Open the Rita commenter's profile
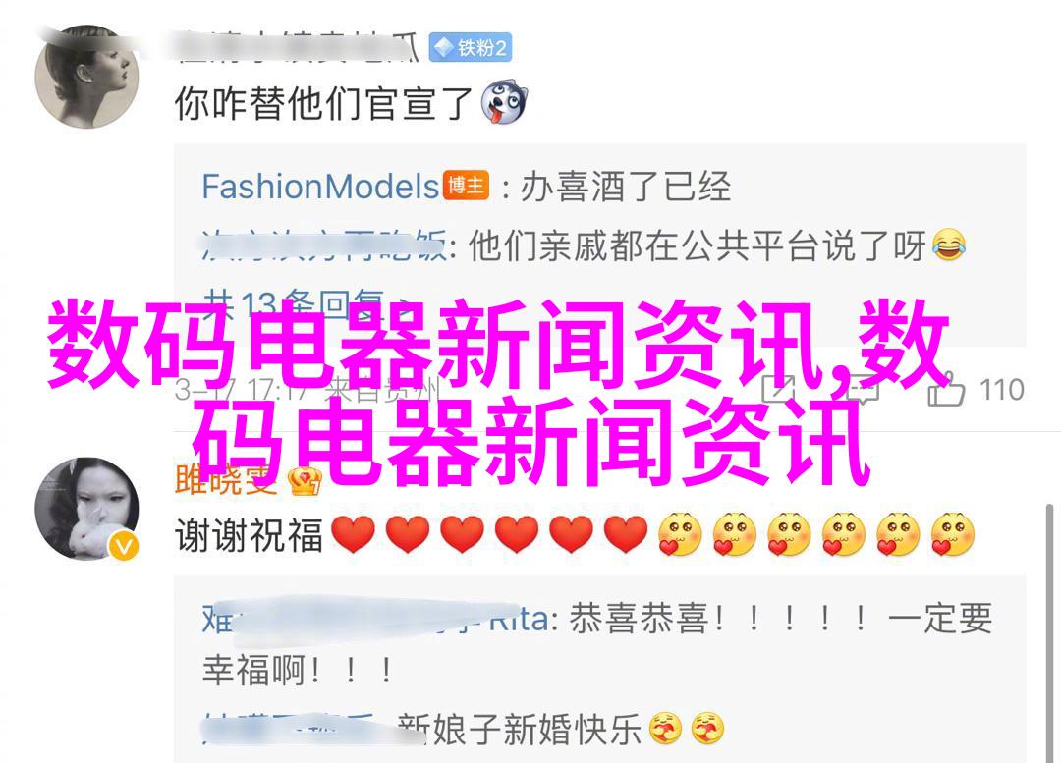The width and height of the screenshot is (1061, 763). pyautogui.click(x=375, y=619)
